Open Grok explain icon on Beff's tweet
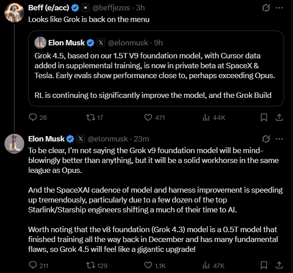293x273 pixels. tap(266, 8)
